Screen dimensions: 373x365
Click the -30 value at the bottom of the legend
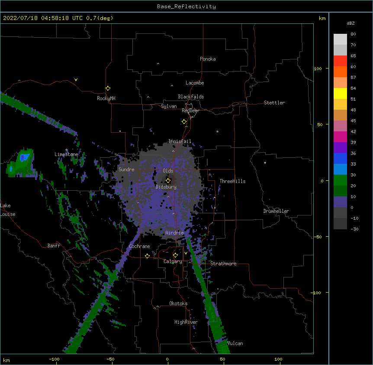(354, 229)
